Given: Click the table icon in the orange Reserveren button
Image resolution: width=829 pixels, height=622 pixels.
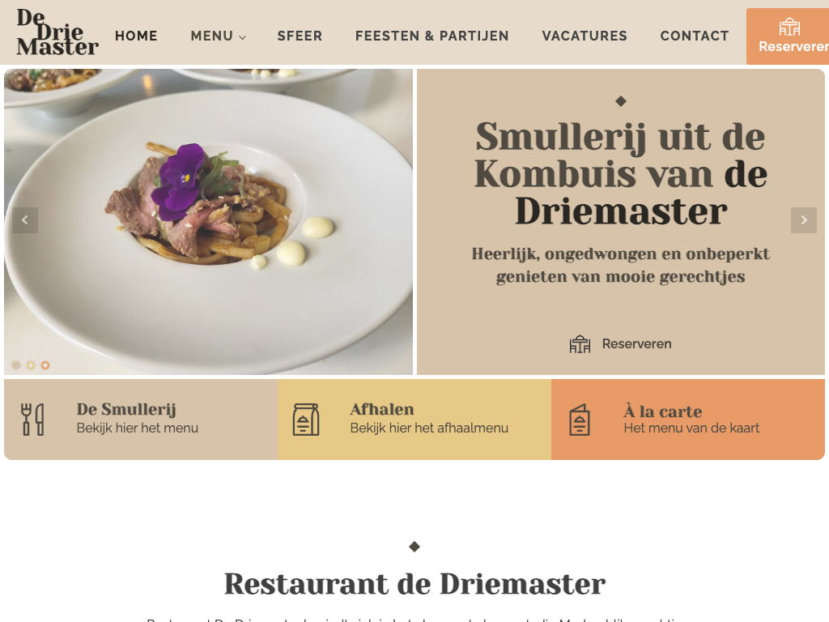Looking at the screenshot, I should [789, 27].
